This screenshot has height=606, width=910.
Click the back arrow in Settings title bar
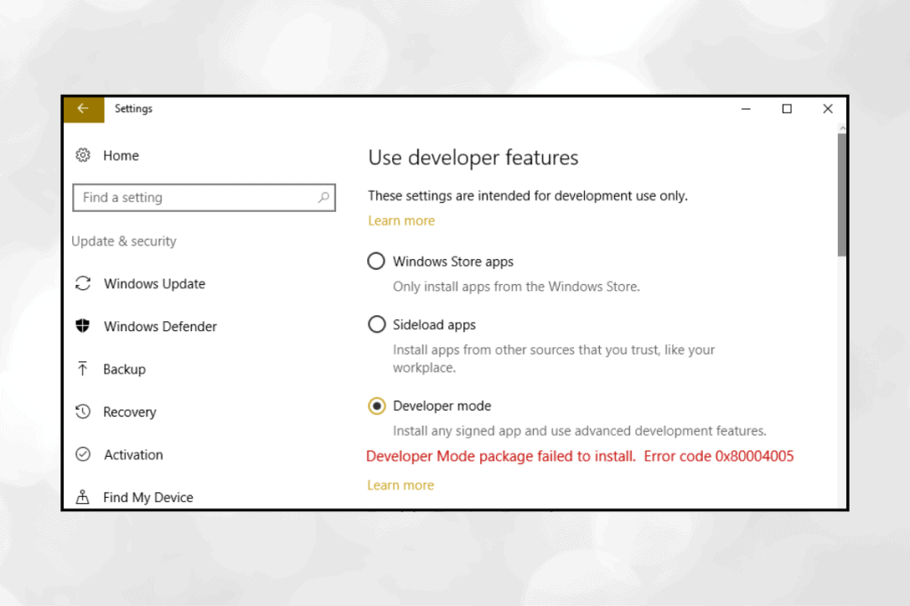coord(84,109)
